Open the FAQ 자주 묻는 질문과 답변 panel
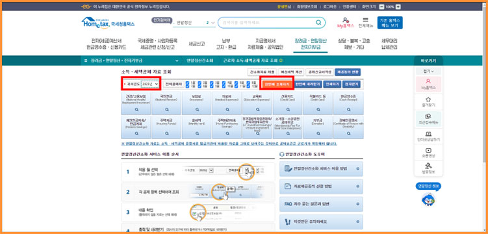The image size is (488, 234). point(321,204)
